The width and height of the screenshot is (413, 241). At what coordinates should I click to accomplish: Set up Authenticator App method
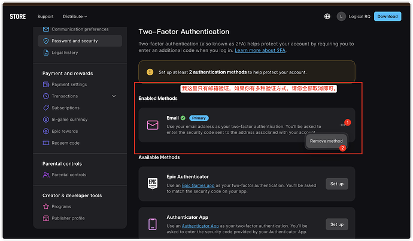click(337, 224)
